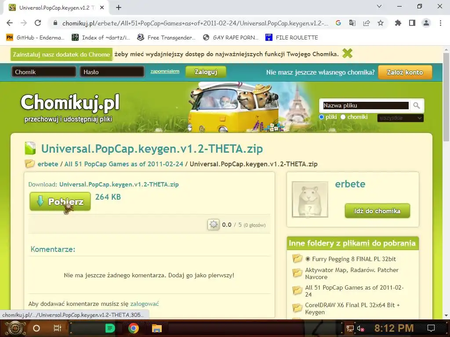
Task: Click the browser address bar URL
Action: click(195, 23)
